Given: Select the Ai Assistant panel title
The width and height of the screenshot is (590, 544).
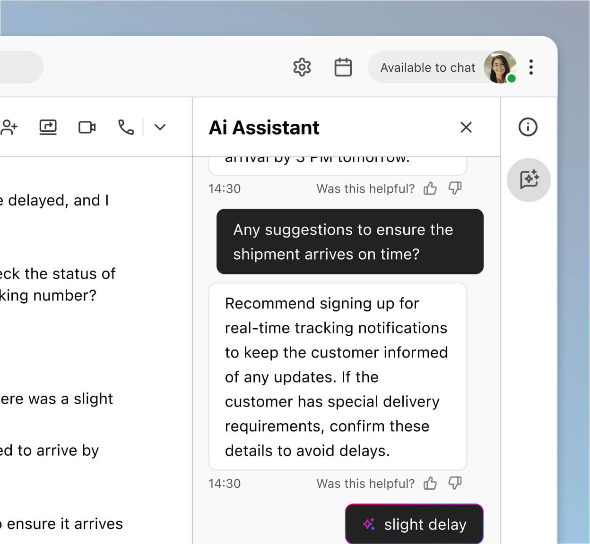Looking at the screenshot, I should (x=264, y=127).
